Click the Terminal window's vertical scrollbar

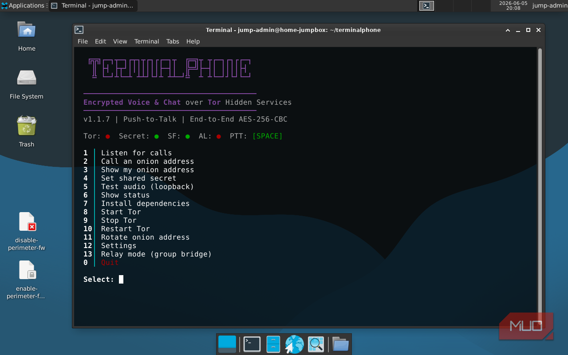(x=540, y=186)
